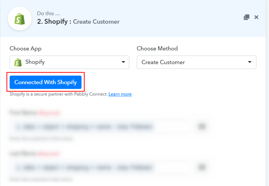The image size is (269, 186).
Task: Open the Learn more link
Action: (120, 94)
